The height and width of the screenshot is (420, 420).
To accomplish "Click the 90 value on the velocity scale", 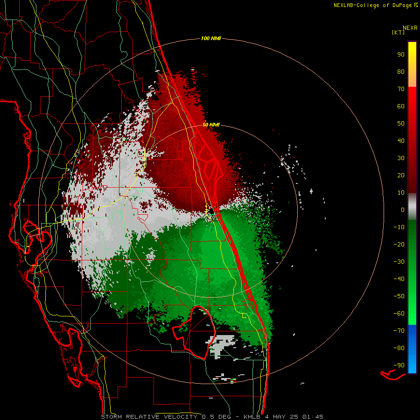I will pos(401,55).
